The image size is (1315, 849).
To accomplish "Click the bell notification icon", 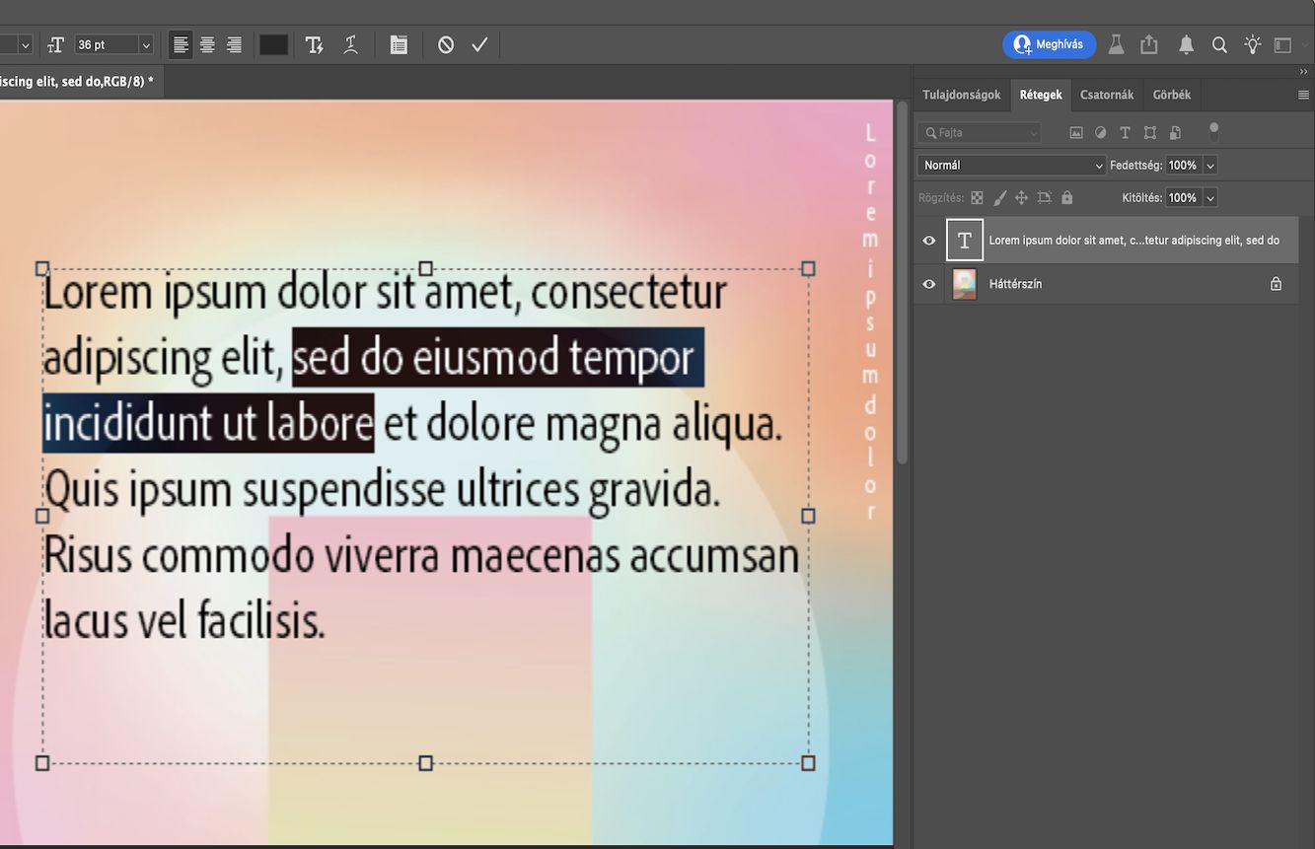I will [1185, 44].
